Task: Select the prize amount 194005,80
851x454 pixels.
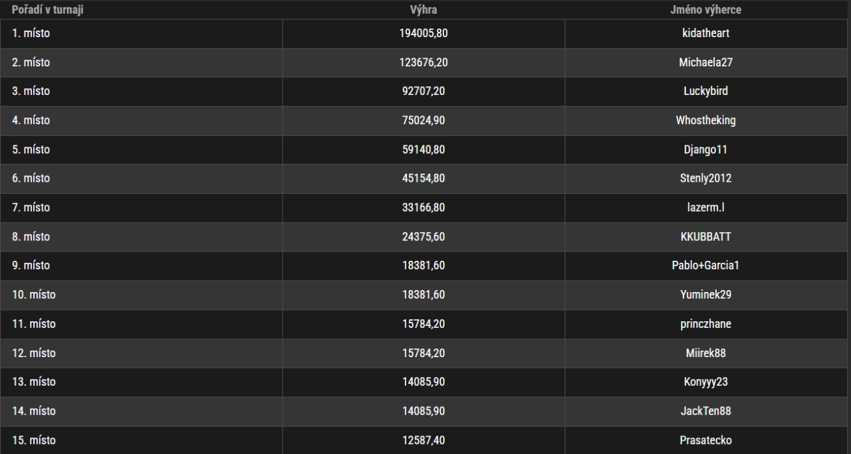Action: point(424,33)
